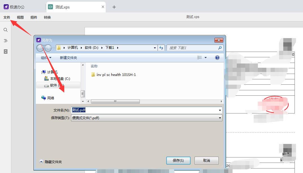Collapse folders with 隐藏文件夹

[51, 162]
